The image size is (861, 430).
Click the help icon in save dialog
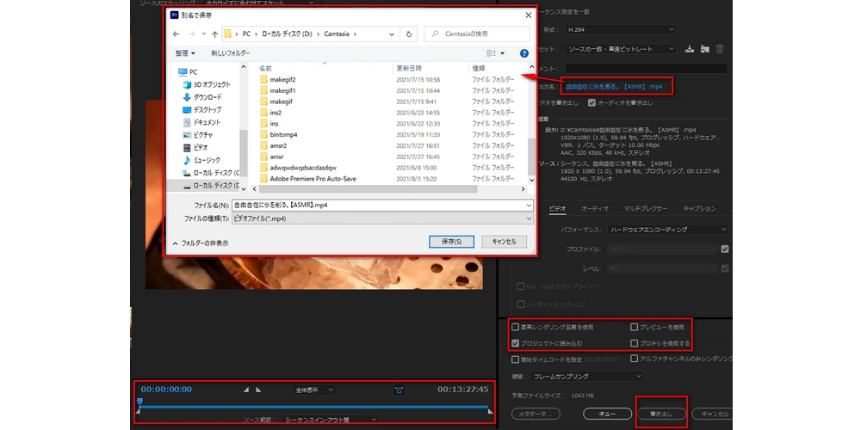[x=523, y=52]
